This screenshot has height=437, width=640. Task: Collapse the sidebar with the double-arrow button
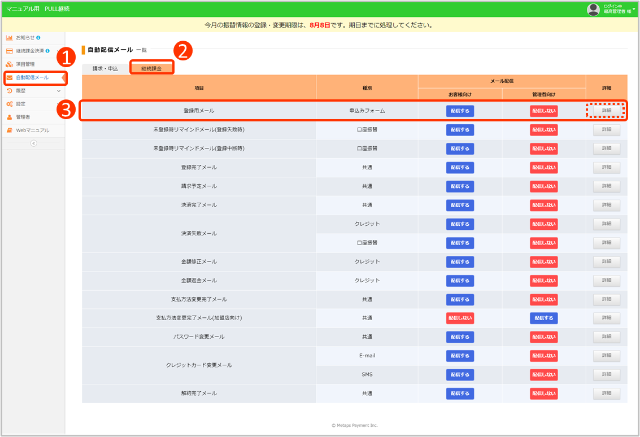pyautogui.click(x=33, y=143)
